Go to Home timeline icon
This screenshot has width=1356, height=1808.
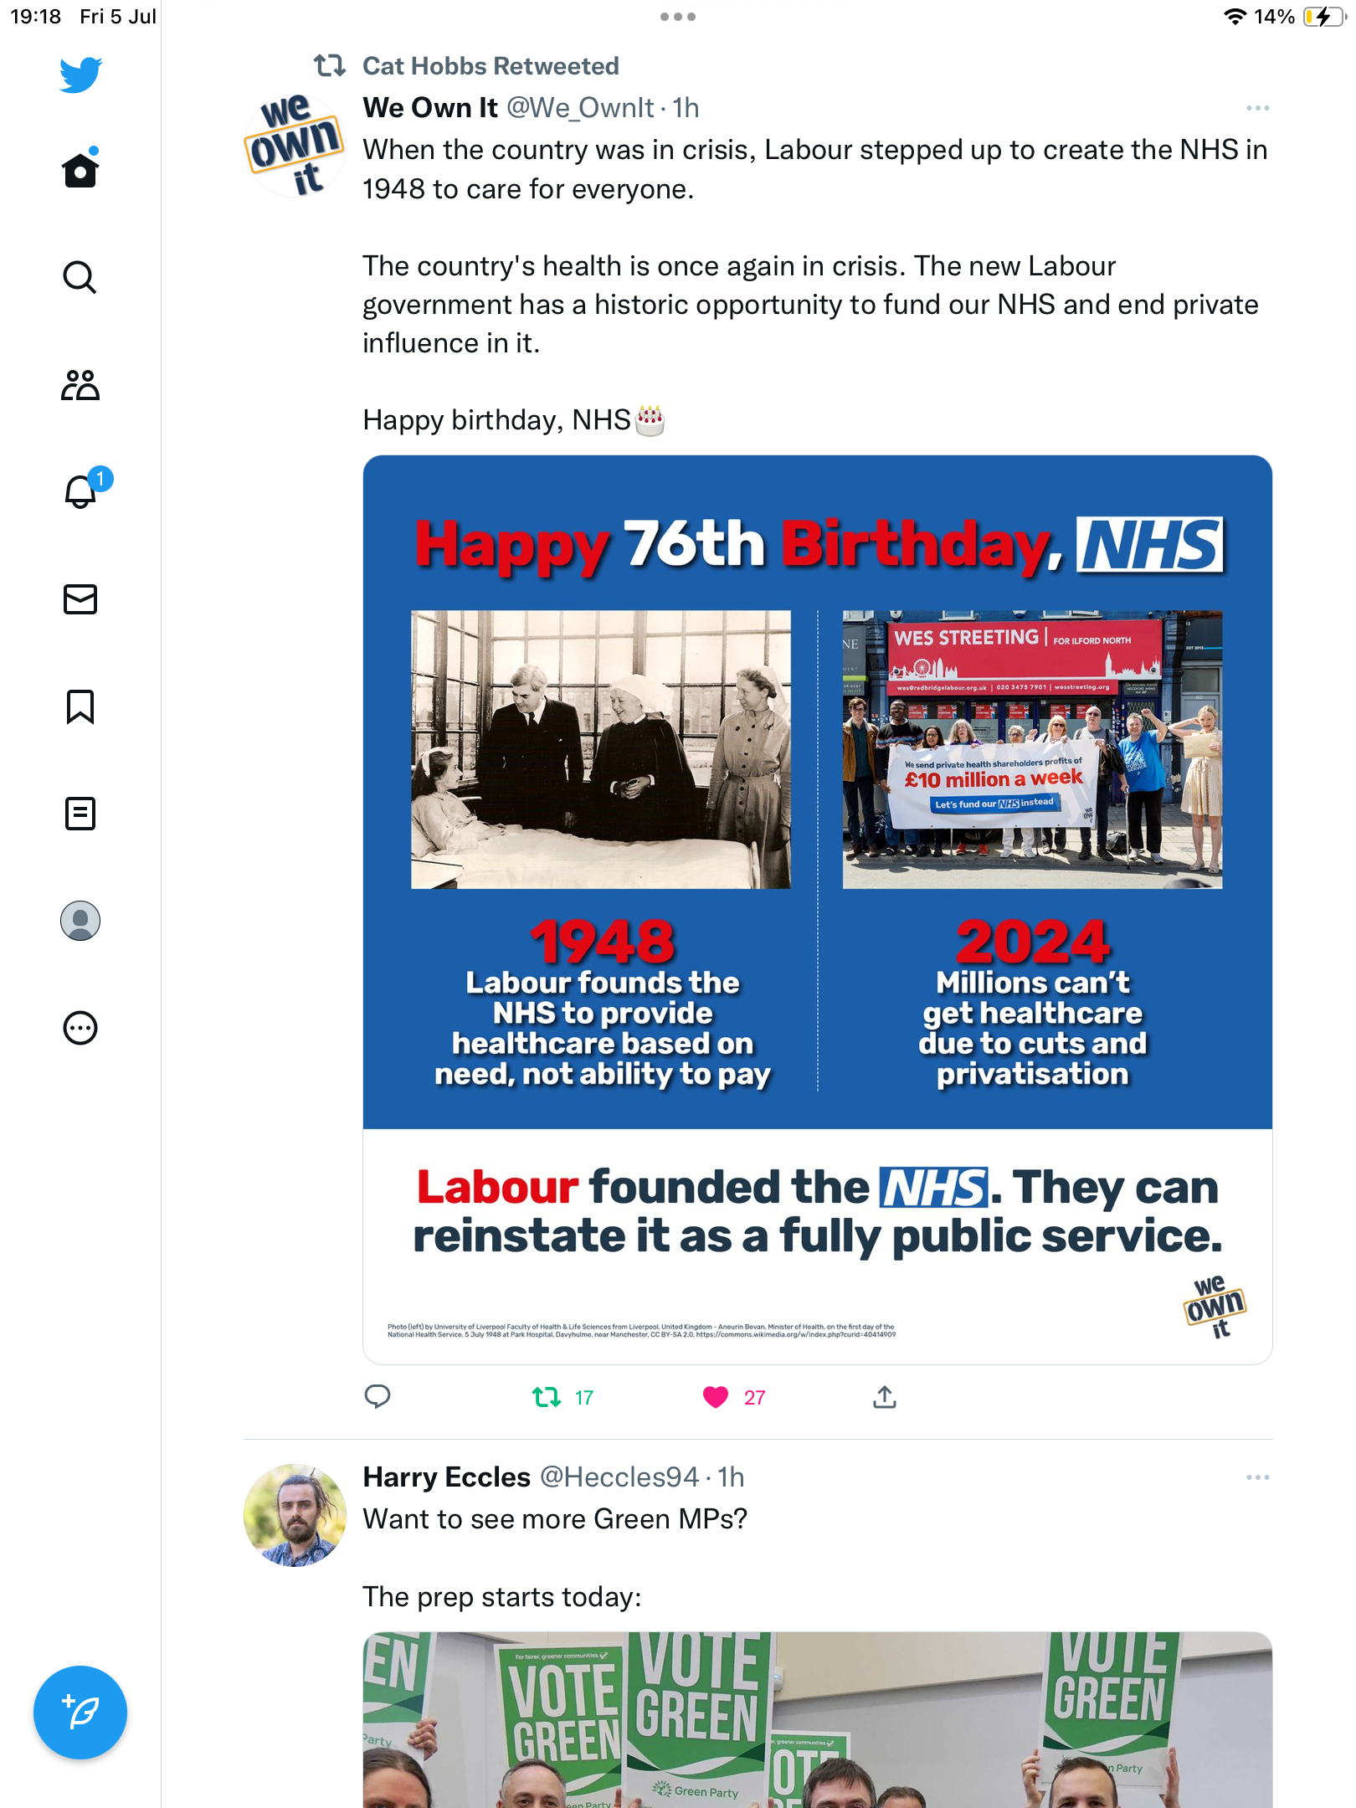click(80, 169)
